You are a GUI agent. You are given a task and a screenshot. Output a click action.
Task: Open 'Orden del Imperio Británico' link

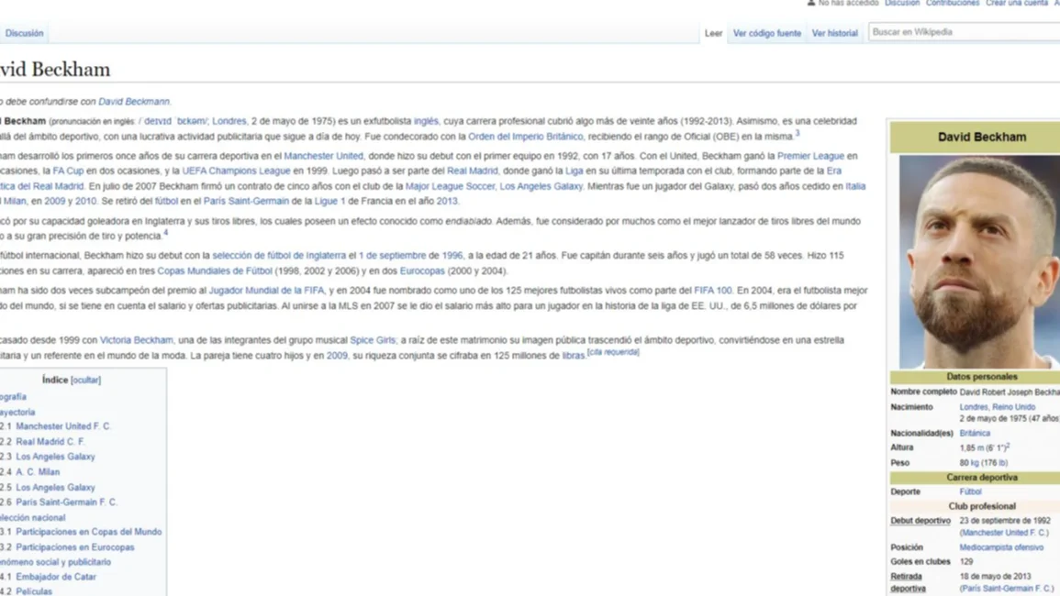pos(525,137)
